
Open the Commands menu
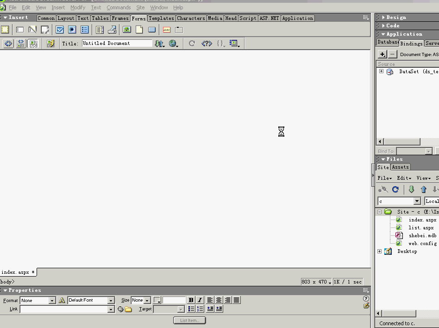point(119,7)
